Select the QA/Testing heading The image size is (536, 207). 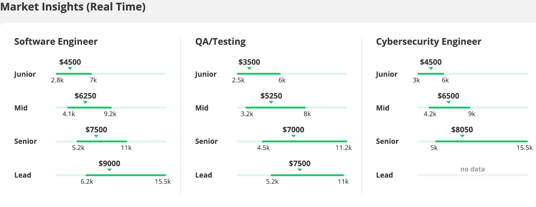point(220,42)
